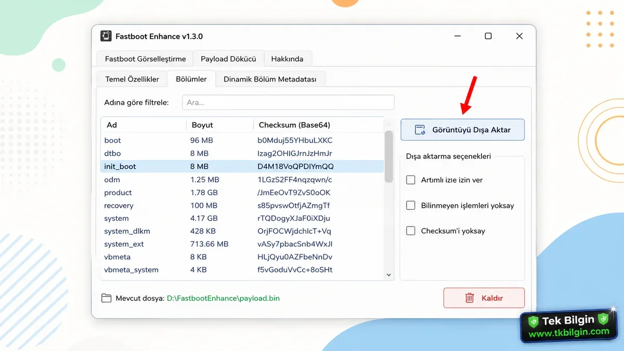Sort by Checksum (Base64) column header
624x351 pixels.
(318, 125)
